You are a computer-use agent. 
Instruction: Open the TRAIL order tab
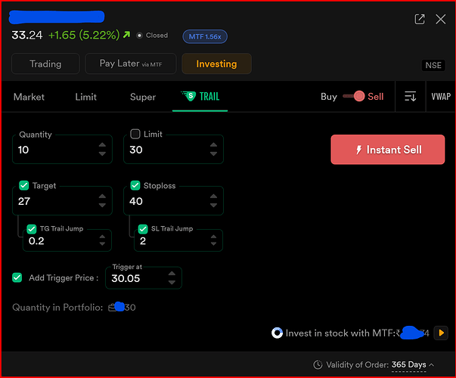point(200,97)
